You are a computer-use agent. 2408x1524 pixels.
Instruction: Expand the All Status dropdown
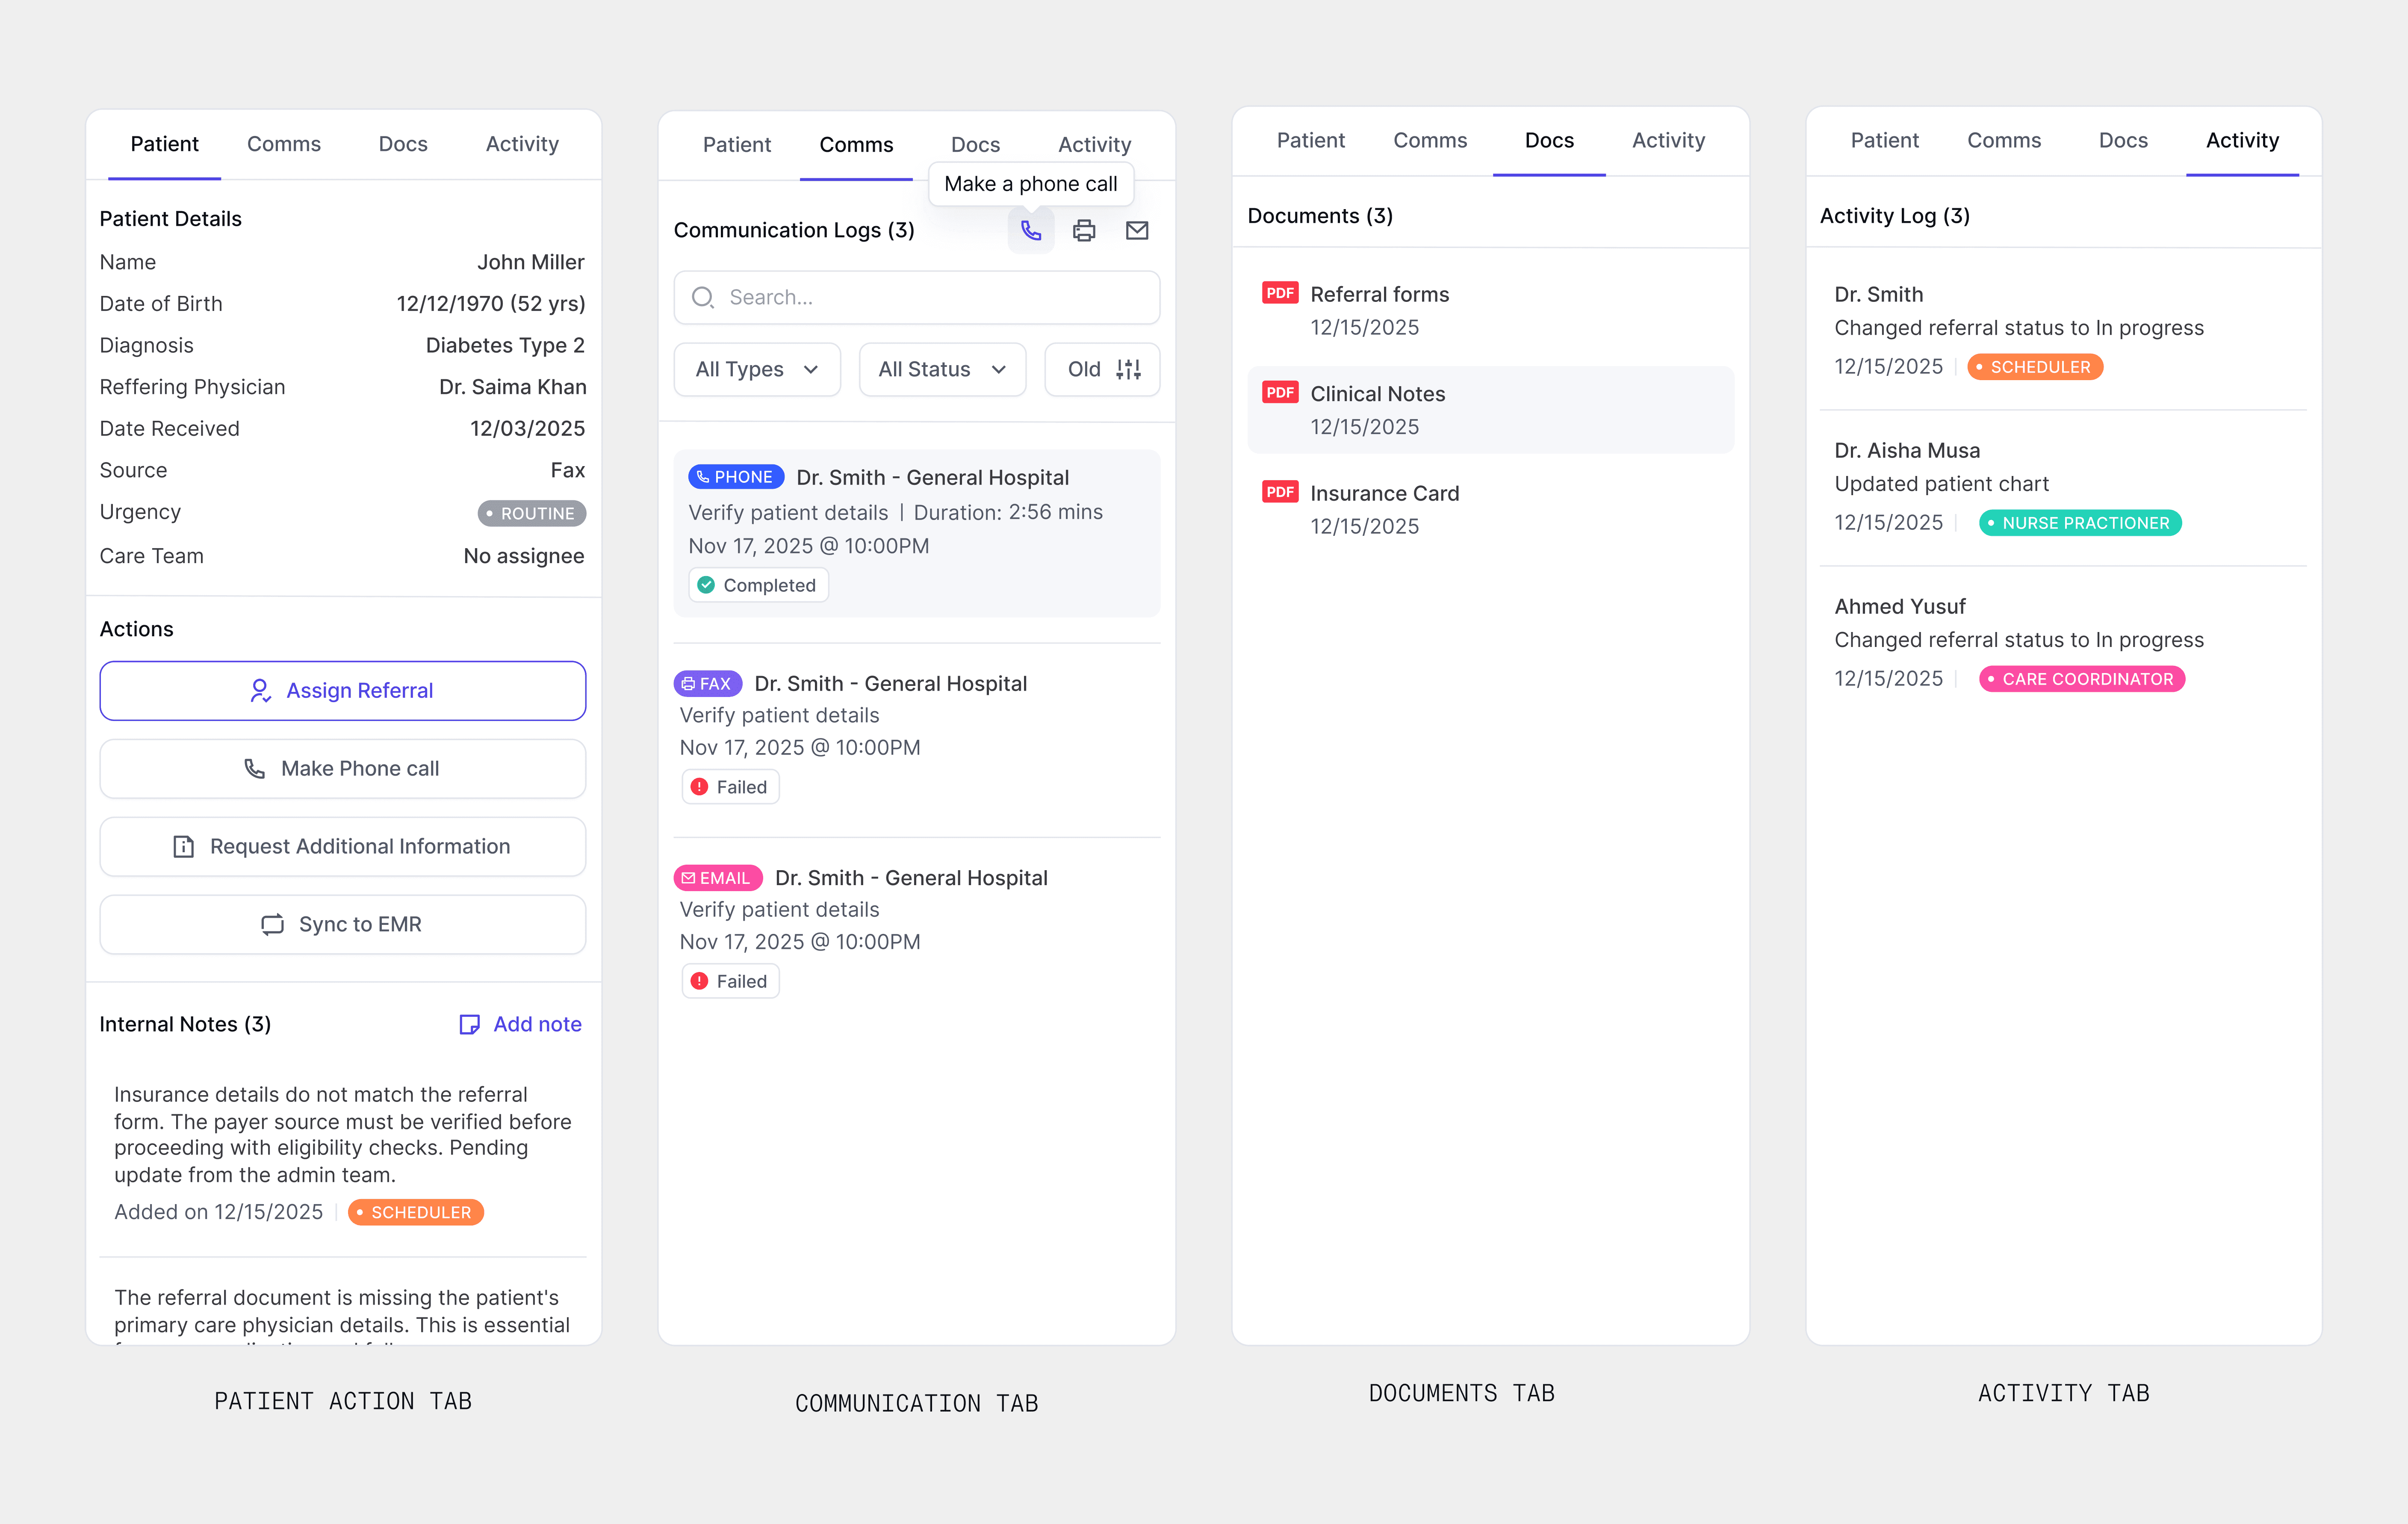coord(941,369)
